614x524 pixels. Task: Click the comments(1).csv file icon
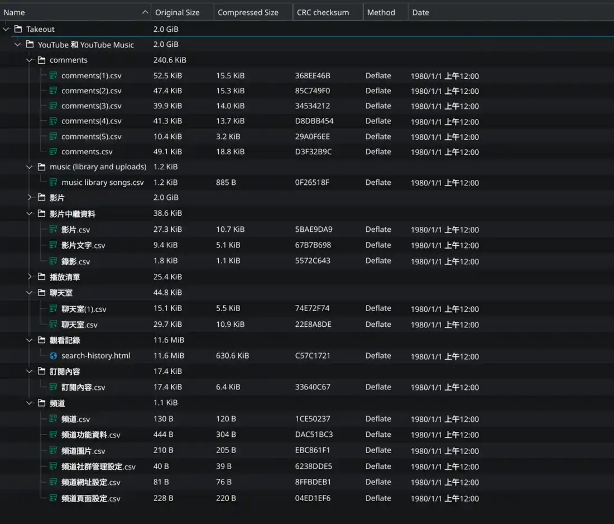tap(53, 75)
